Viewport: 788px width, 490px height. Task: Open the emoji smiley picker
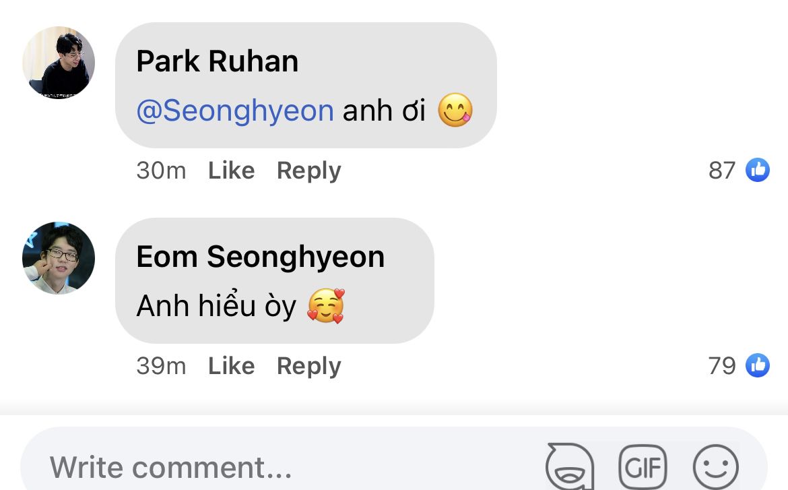point(715,466)
